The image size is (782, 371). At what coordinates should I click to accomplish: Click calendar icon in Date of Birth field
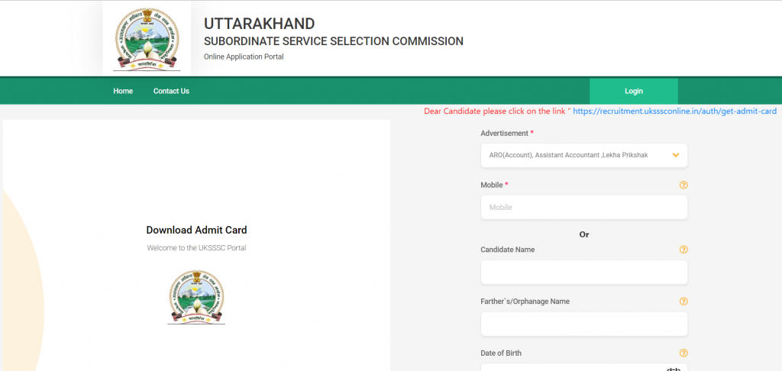click(x=674, y=369)
